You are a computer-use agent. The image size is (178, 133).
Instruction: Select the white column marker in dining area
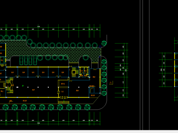coord(79,87)
